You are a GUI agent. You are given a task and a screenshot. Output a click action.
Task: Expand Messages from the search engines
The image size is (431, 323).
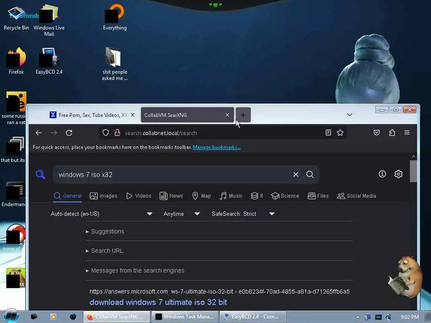tap(135, 270)
